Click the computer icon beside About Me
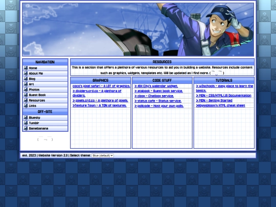Image resolution: width=276 pixels, height=207 pixels. (26, 74)
